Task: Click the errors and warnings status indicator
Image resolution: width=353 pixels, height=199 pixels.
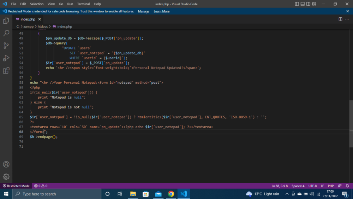Action: click(x=41, y=186)
